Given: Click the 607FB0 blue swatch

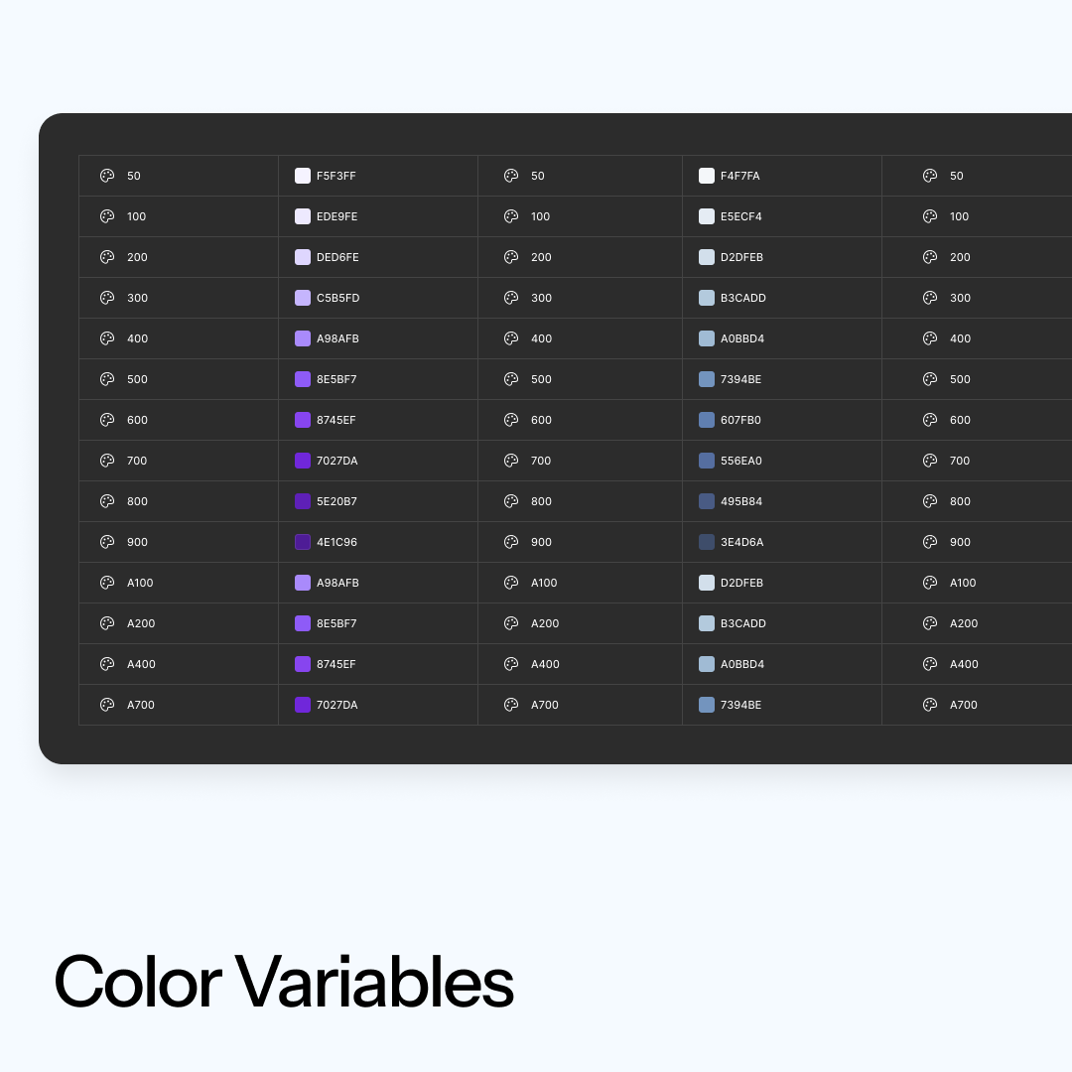Looking at the screenshot, I should pos(707,420).
